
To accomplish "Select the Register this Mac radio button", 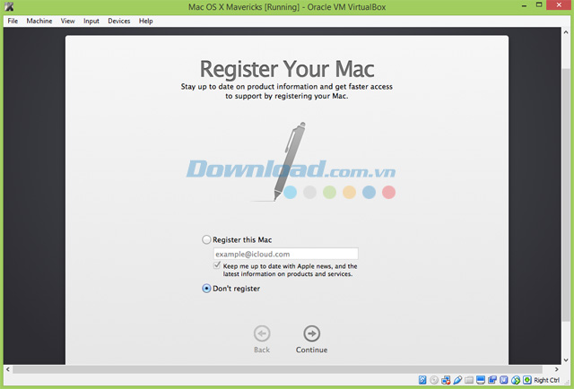I will (206, 239).
